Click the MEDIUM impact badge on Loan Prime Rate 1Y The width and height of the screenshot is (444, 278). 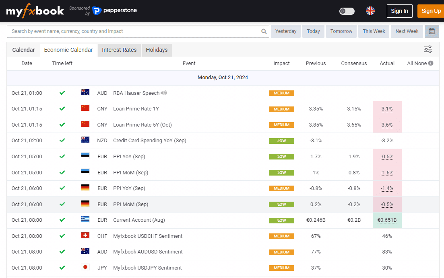(281, 109)
